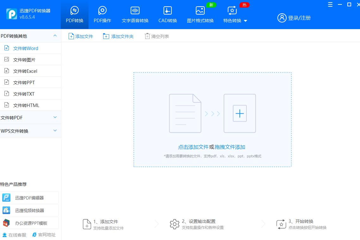Minimize the window

point(340,4)
